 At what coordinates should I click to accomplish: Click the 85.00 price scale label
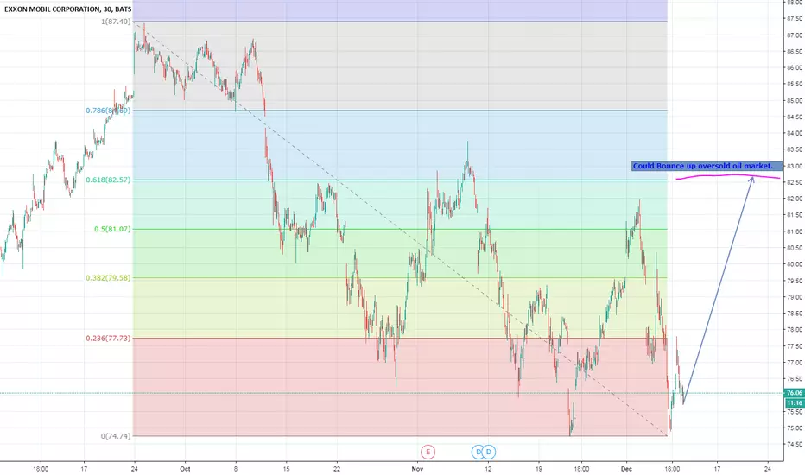(x=795, y=101)
